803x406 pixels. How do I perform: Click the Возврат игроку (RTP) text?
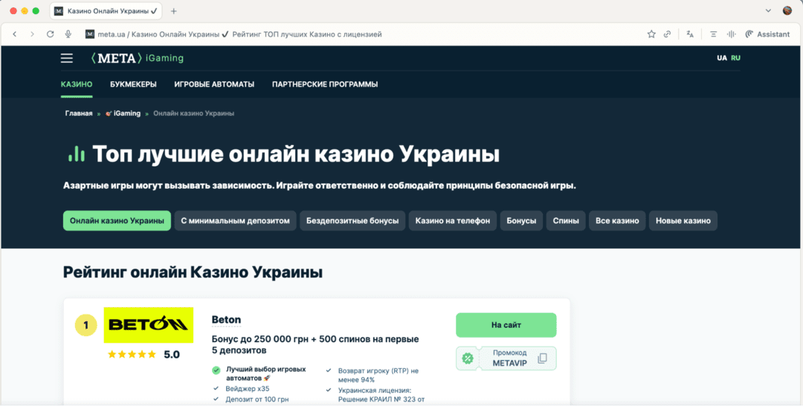tap(378, 376)
